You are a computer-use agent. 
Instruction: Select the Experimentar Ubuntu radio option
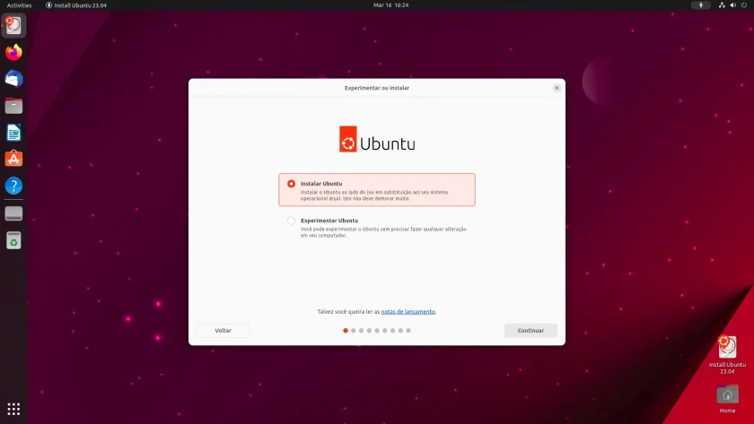click(292, 221)
